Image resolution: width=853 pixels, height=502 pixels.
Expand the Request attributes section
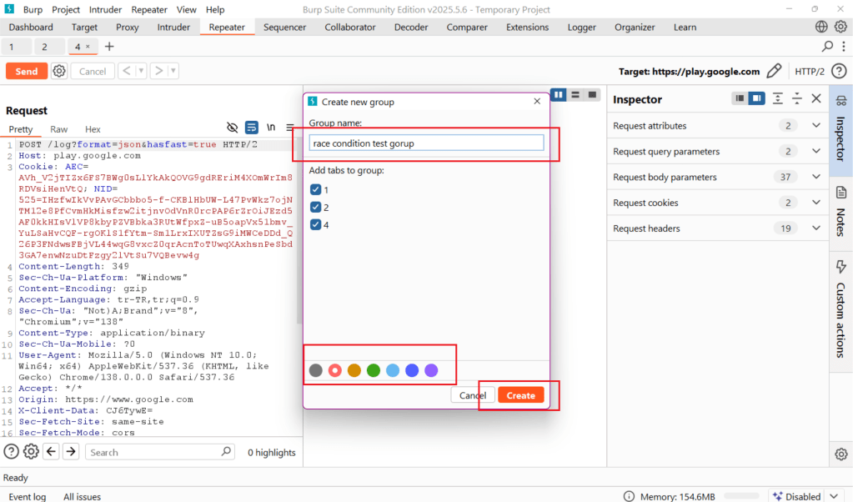[816, 126]
